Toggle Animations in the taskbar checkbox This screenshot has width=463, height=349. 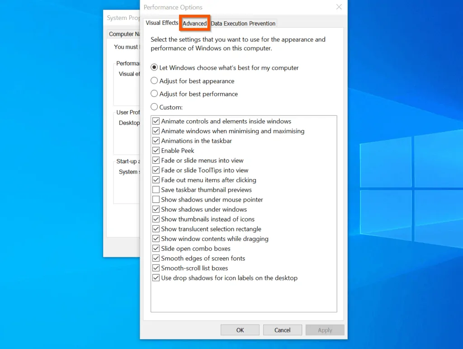156,141
